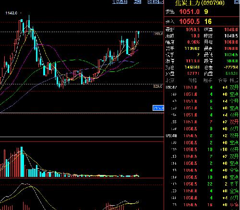Screen dimensions: 240x210
Task: Click the 价格 column header in tick list
Action: coord(193,81)
